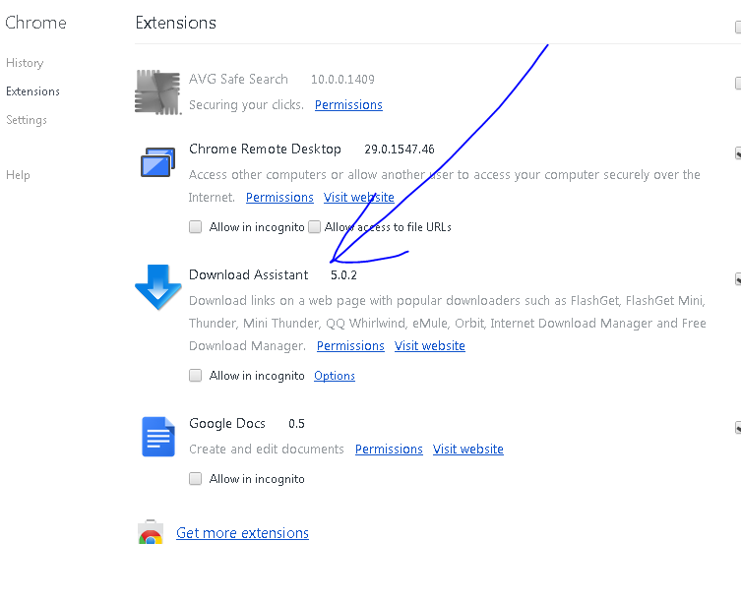This screenshot has width=741, height=601.
Task: Visit website for Chrome Remote Desktop
Action: [358, 197]
